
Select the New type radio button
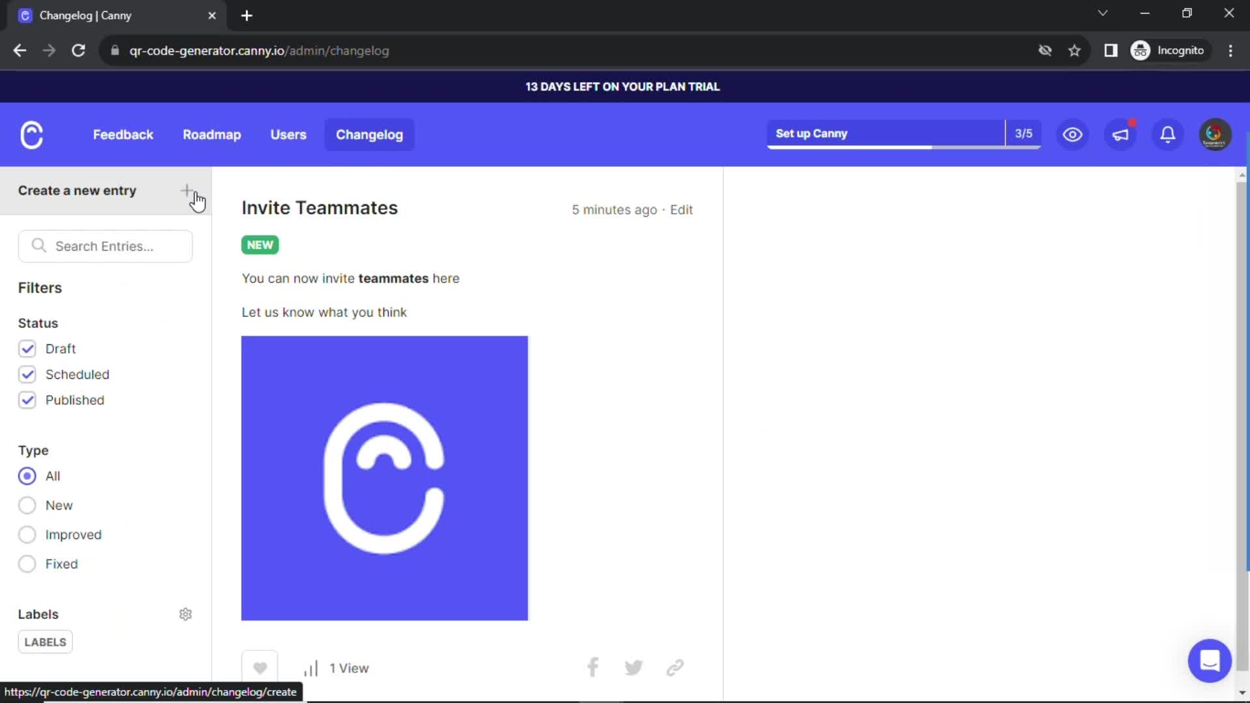27,506
